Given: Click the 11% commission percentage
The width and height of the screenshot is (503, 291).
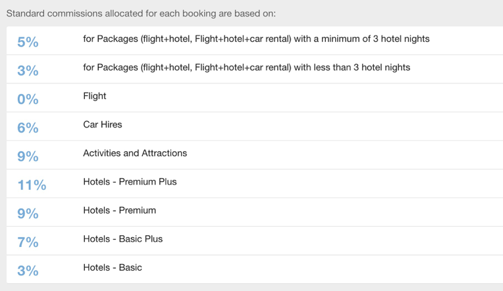Looking at the screenshot, I should click(32, 185).
